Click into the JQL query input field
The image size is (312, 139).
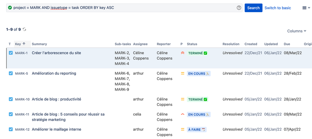click(x=125, y=8)
